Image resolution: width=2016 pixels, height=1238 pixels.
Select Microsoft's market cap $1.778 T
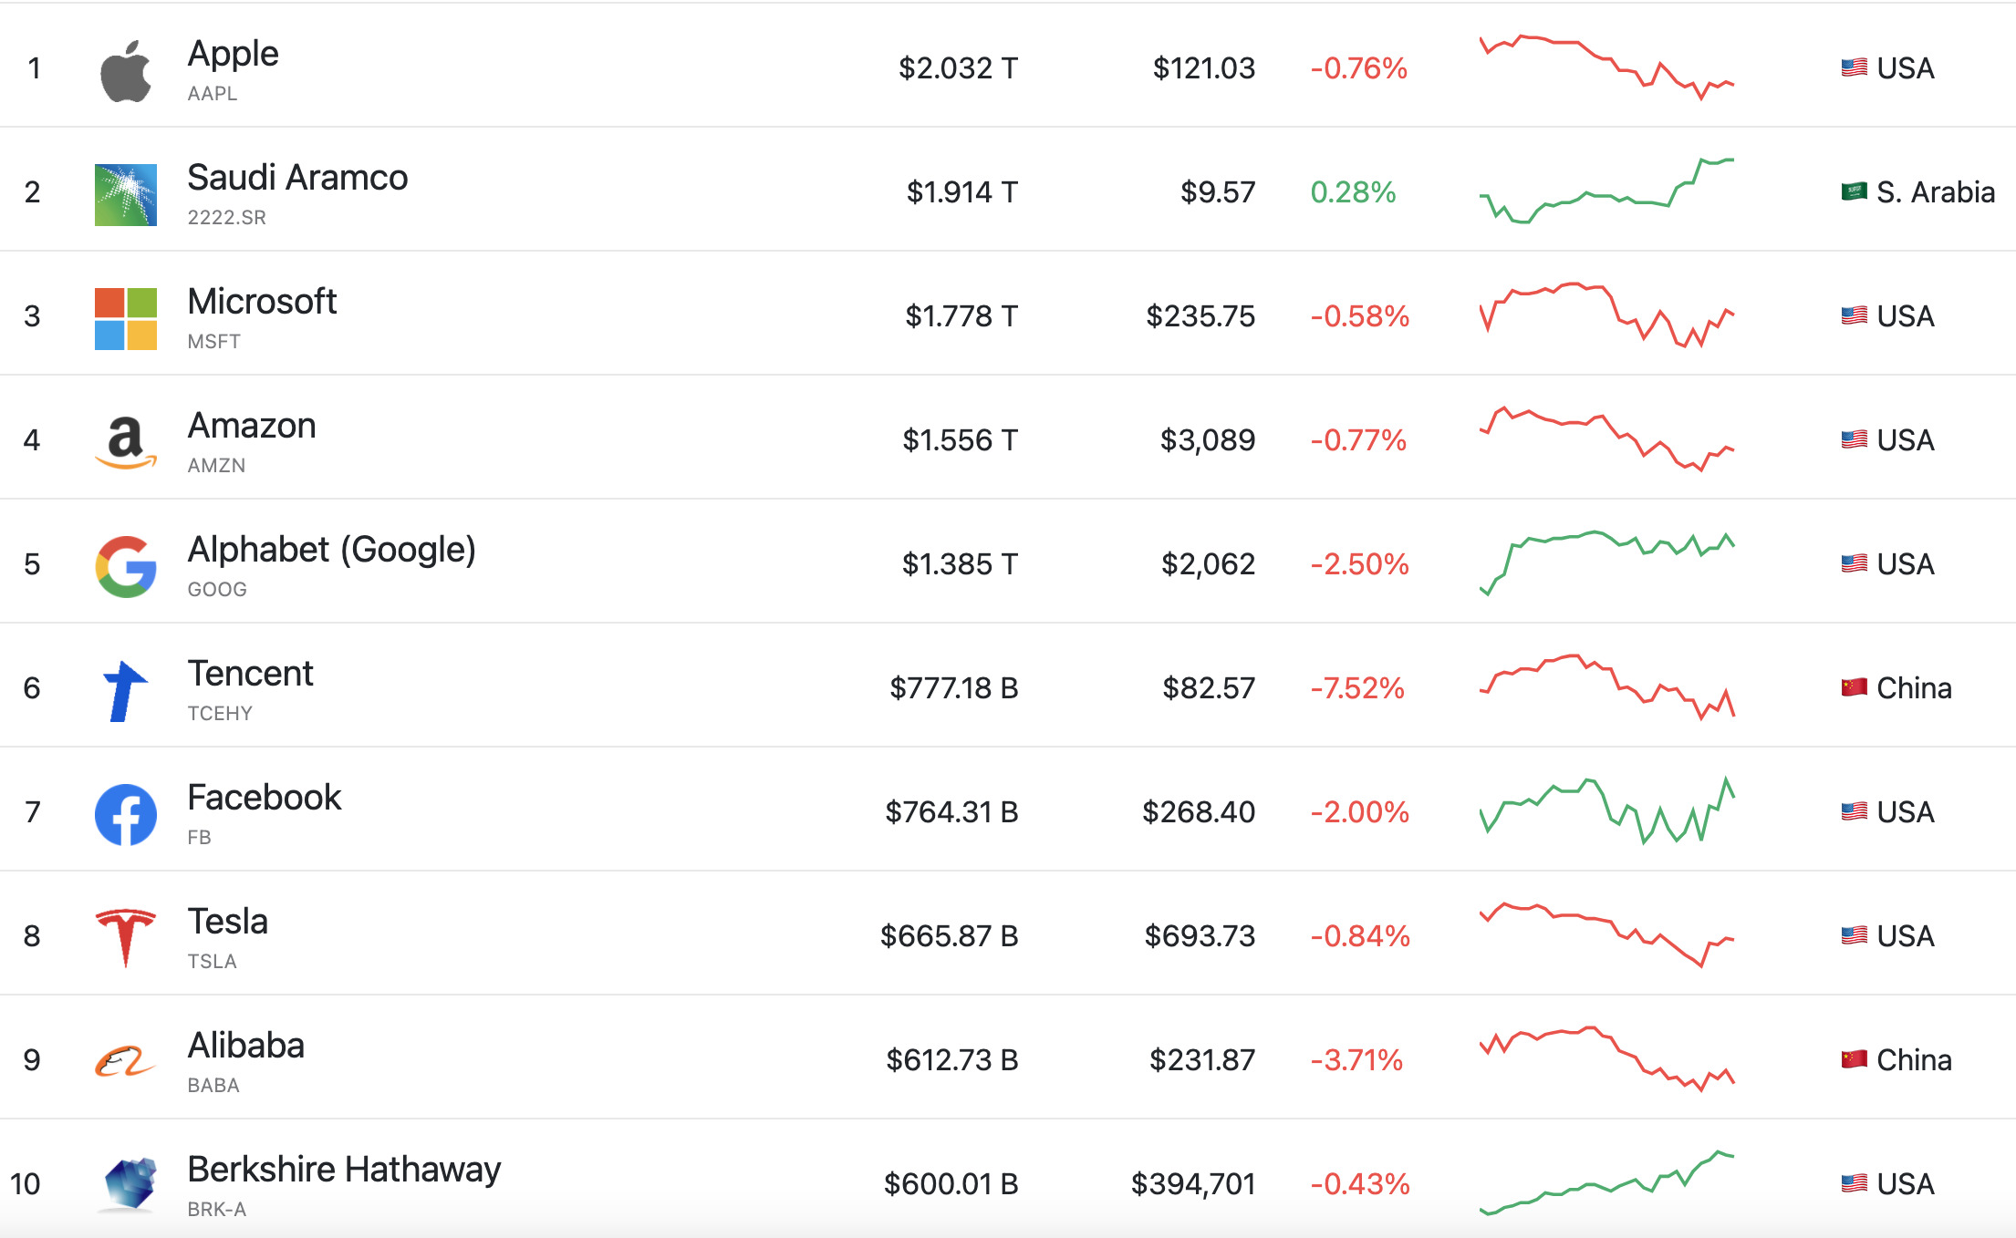961,316
